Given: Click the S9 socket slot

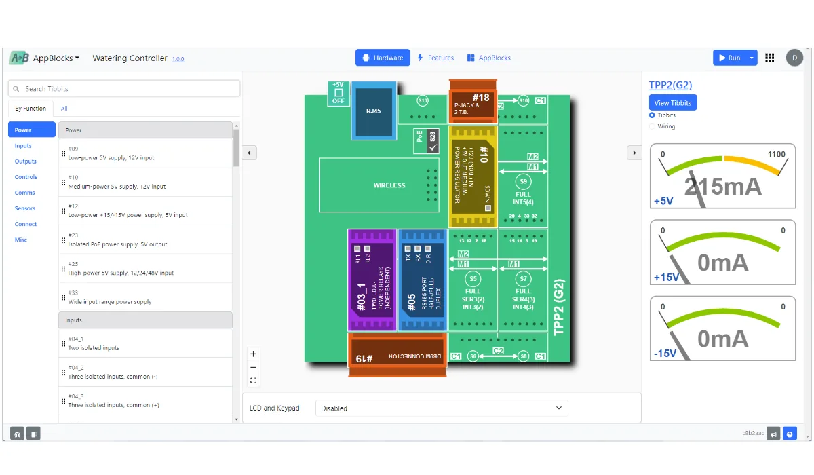Looking at the screenshot, I should click(522, 182).
